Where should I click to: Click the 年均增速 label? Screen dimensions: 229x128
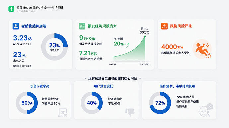(119, 39)
